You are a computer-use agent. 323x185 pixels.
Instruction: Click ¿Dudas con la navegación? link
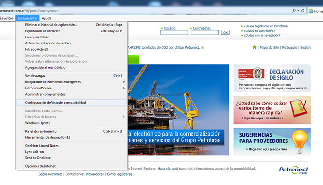tap(262, 35)
